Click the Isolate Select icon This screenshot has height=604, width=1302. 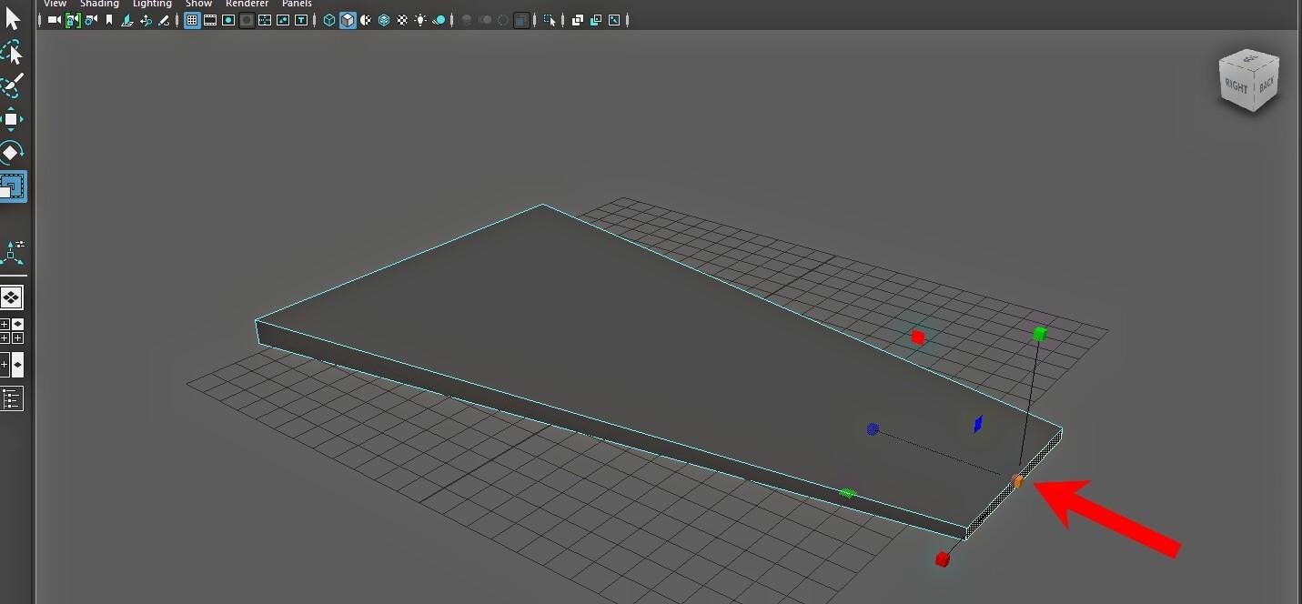coord(550,20)
